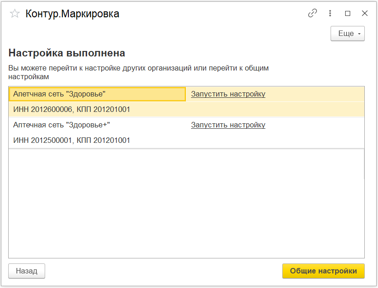
Task: Go back with the Назад button
Action: coord(26,271)
